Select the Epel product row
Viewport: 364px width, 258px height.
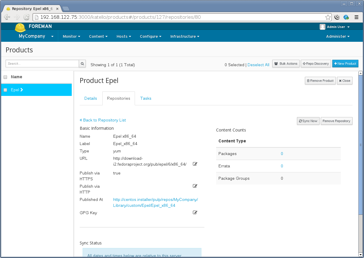point(36,90)
